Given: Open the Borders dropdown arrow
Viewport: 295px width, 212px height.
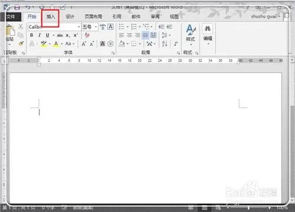Looking at the screenshot, I should click(140, 44).
